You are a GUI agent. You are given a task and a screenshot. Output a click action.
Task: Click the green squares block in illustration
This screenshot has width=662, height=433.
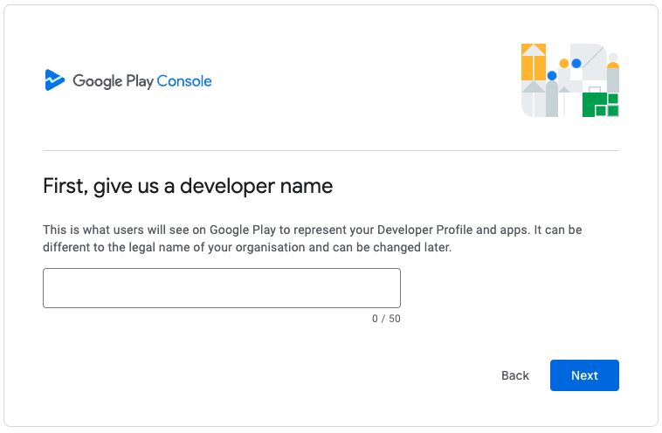[x=600, y=105]
